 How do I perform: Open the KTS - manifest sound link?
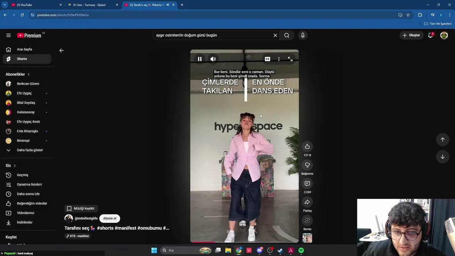(78, 236)
